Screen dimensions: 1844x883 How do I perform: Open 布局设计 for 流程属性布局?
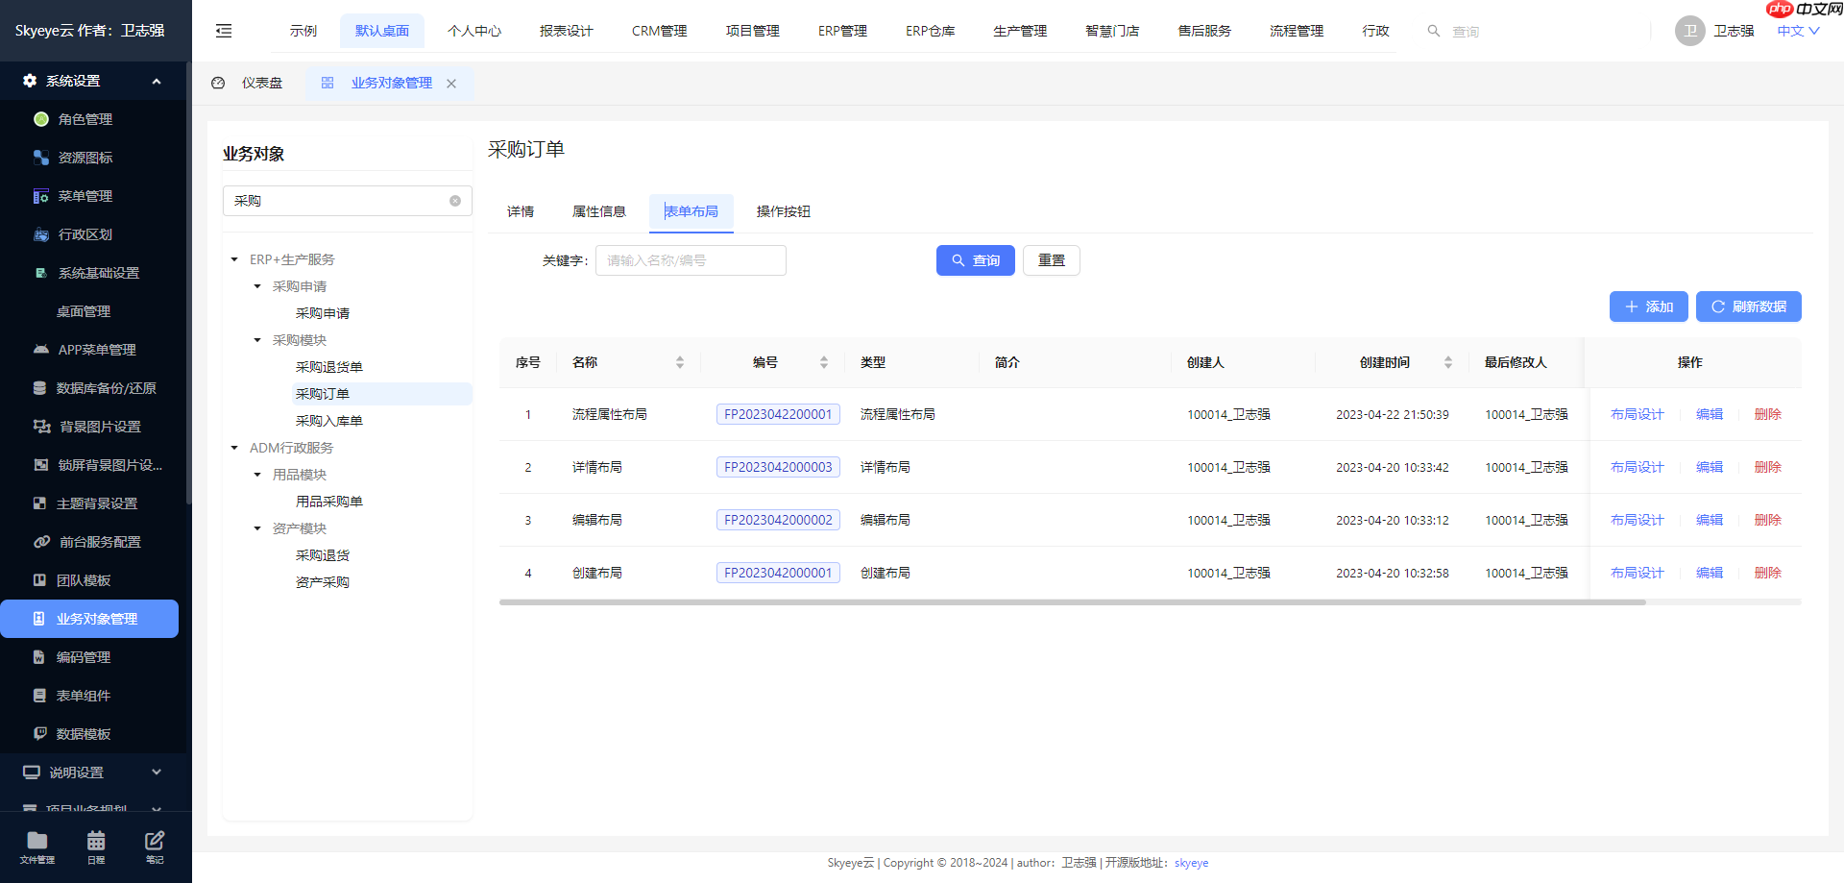pos(1637,414)
